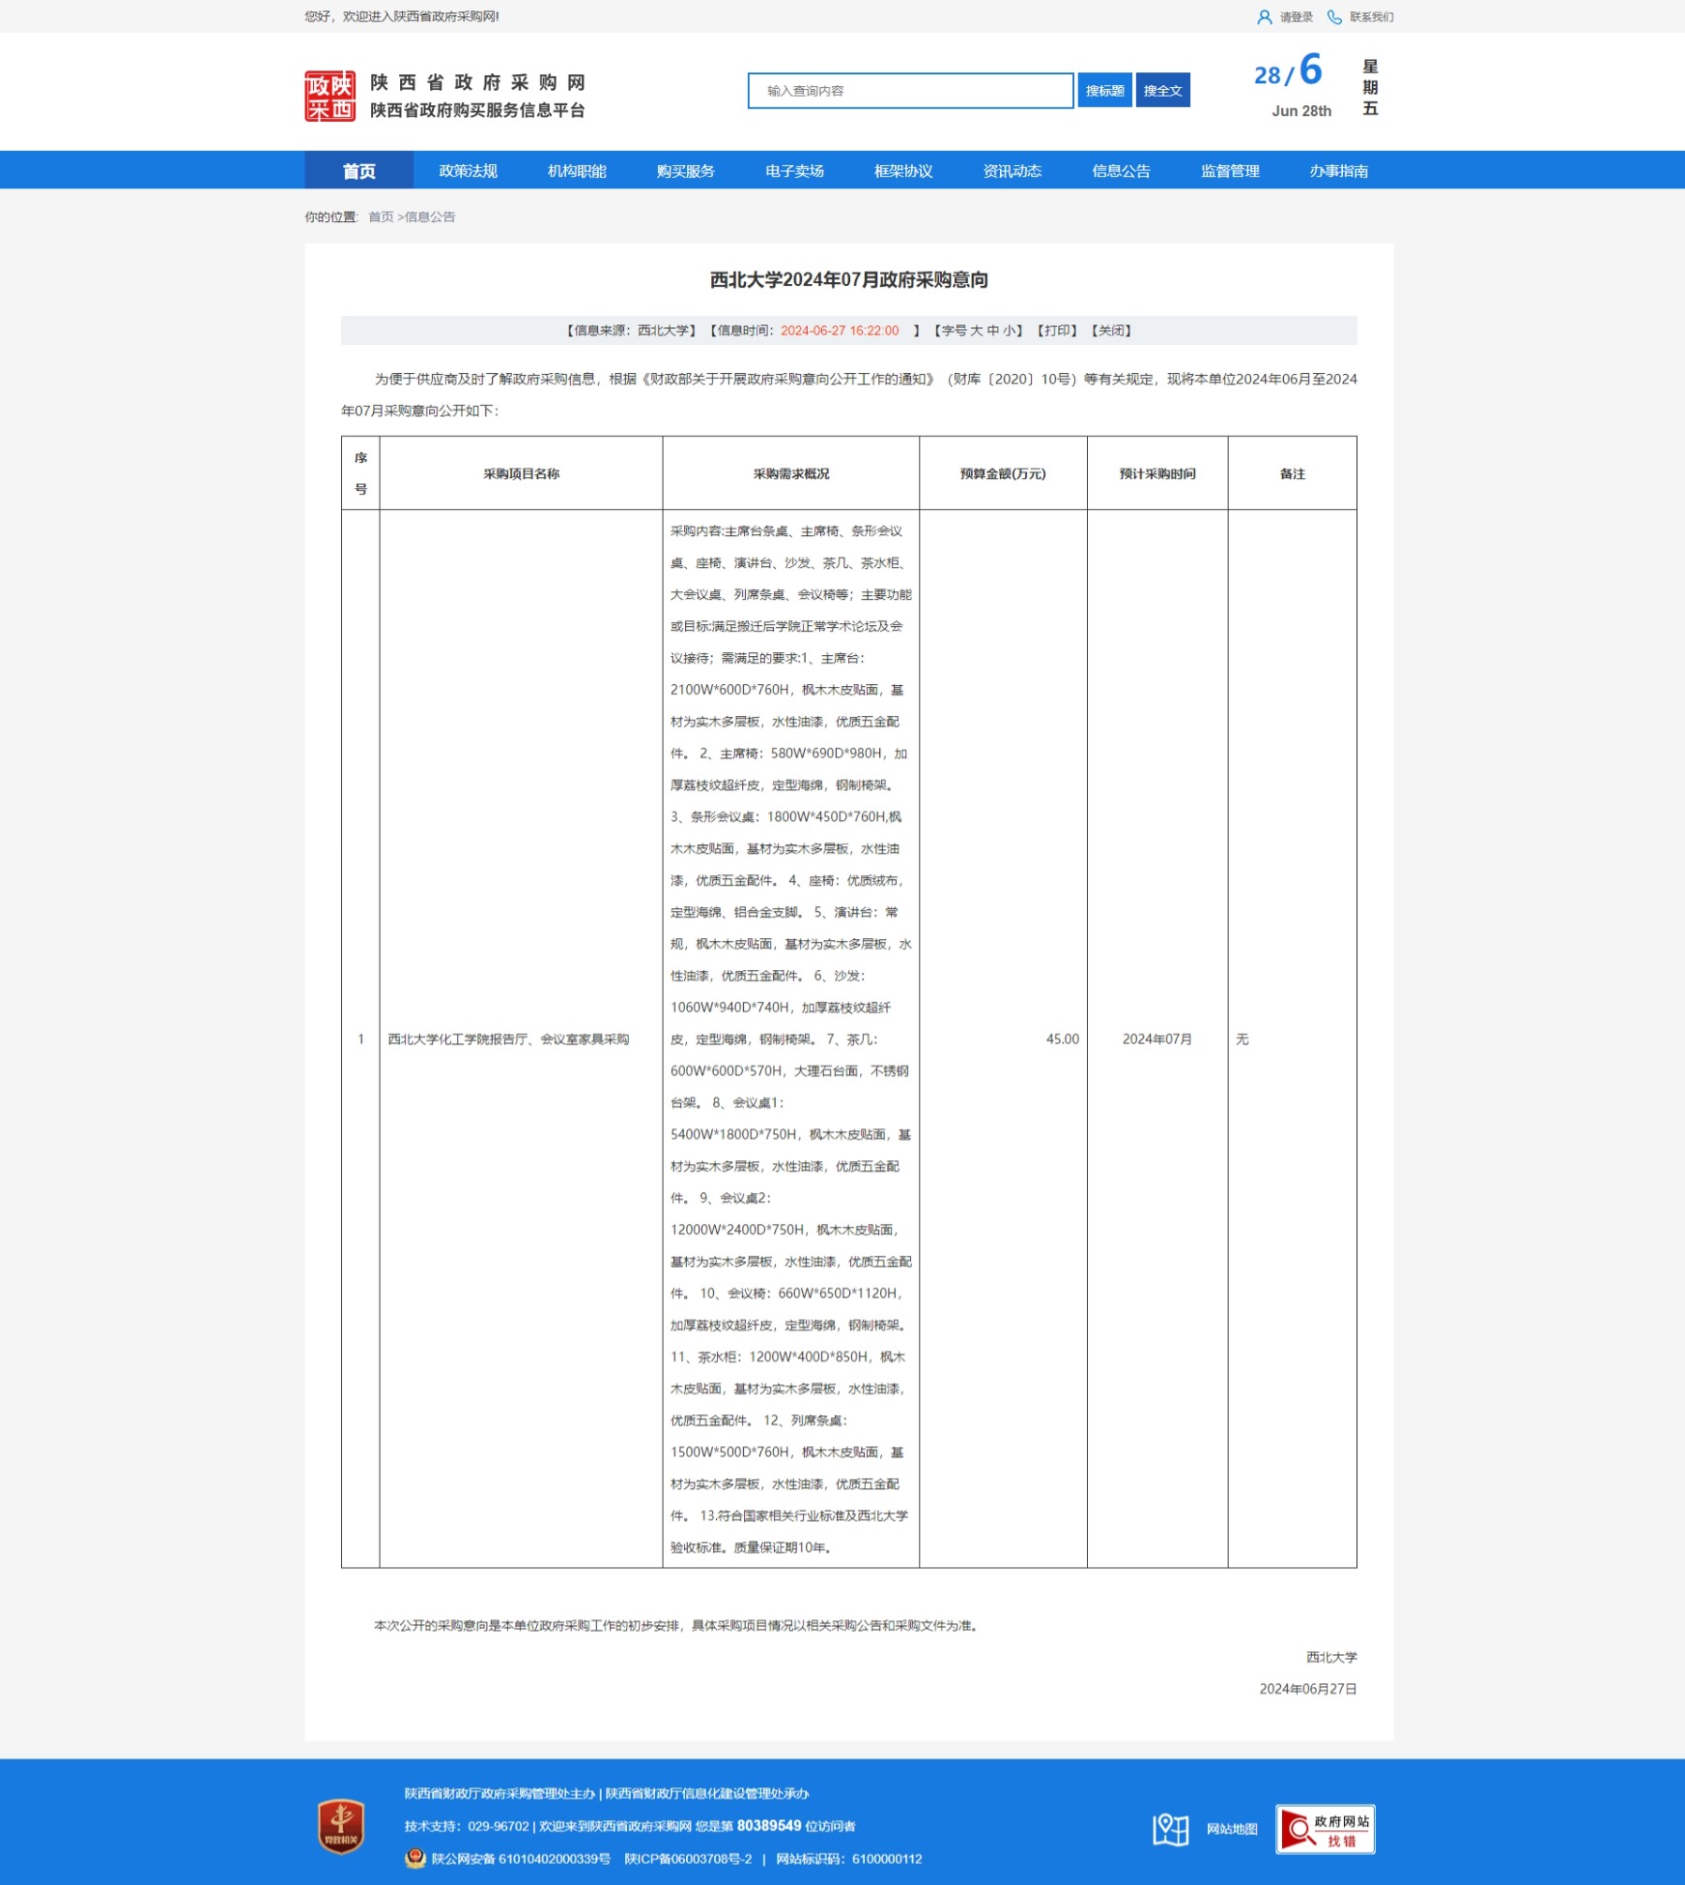This screenshot has width=1685, height=1885.
Task: Click the login user icon
Action: (x=1264, y=17)
